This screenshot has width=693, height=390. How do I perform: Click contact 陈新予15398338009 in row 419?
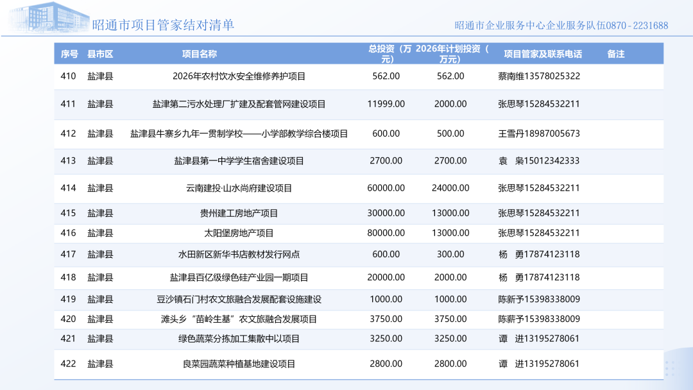click(x=539, y=299)
